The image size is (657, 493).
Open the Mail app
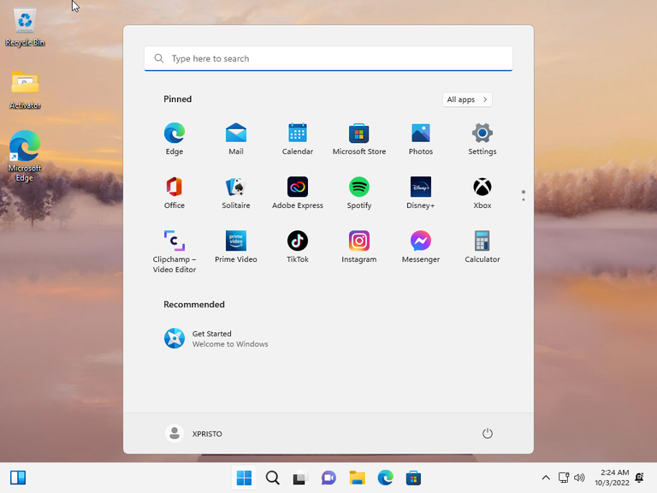(236, 139)
